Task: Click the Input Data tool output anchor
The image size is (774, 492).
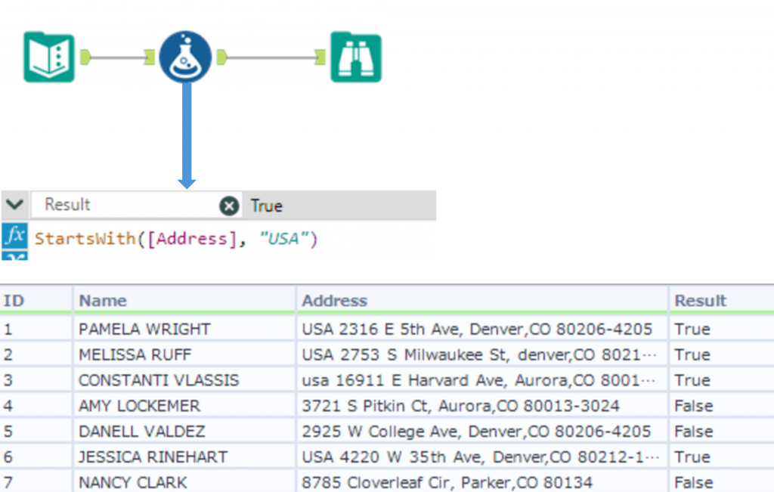Action: coord(85,57)
